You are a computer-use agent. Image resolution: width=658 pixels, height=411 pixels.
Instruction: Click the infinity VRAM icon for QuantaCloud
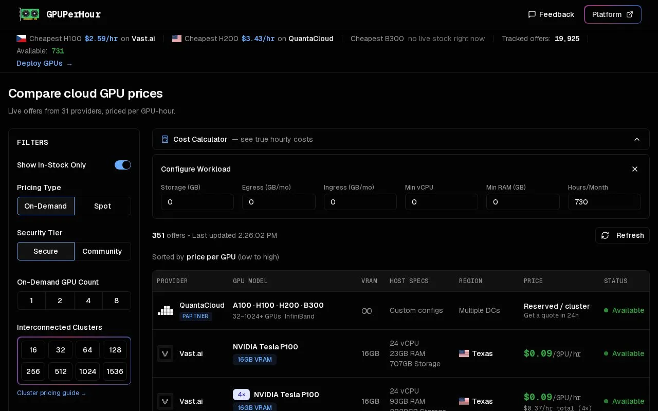coord(367,311)
